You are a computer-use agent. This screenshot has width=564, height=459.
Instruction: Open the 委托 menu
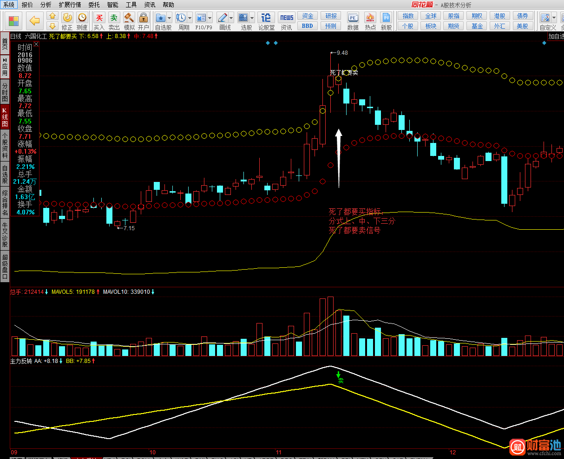(x=94, y=5)
